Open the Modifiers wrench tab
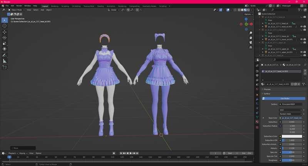 (x=257, y=99)
